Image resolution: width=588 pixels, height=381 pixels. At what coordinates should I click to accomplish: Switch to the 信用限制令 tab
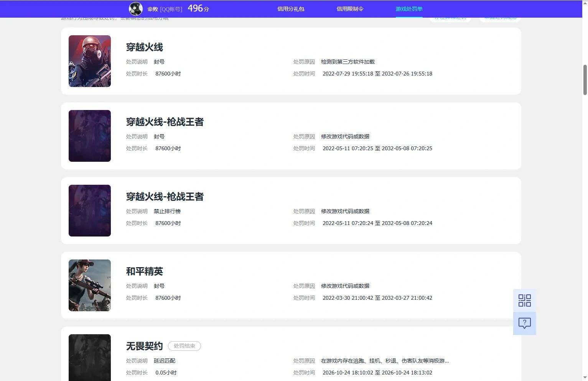coord(350,9)
